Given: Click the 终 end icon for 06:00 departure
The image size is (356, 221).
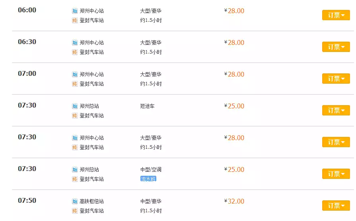Looking at the screenshot, I should click(x=75, y=20).
